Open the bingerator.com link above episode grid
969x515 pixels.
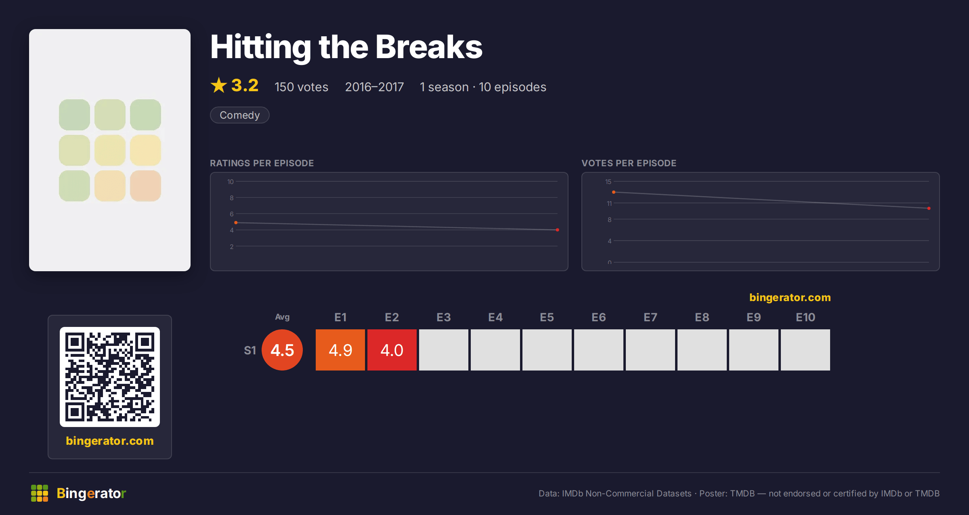(790, 297)
